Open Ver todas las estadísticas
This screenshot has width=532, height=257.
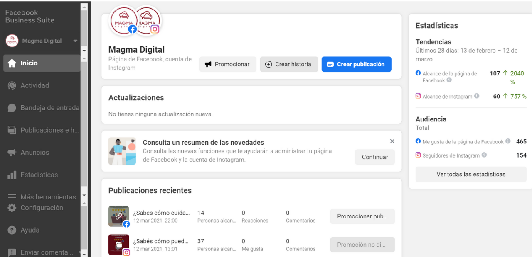[471, 174]
